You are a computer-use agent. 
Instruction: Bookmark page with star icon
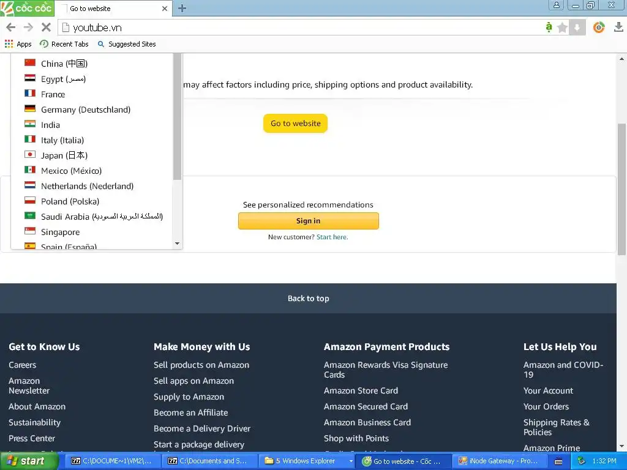click(562, 28)
